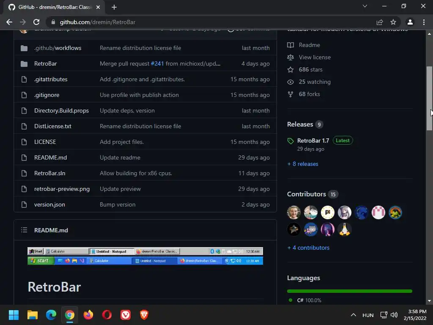Show hidden system tray icons
The height and width of the screenshot is (325, 433).
(353, 315)
